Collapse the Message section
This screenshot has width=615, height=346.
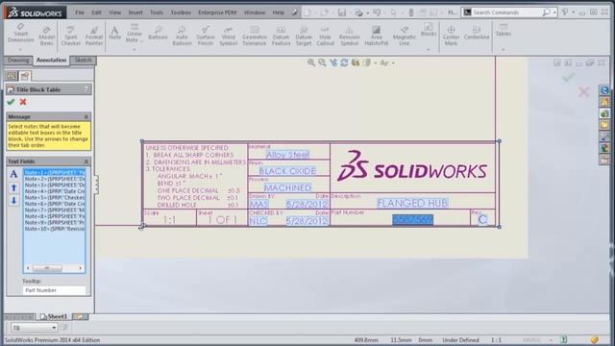86,117
